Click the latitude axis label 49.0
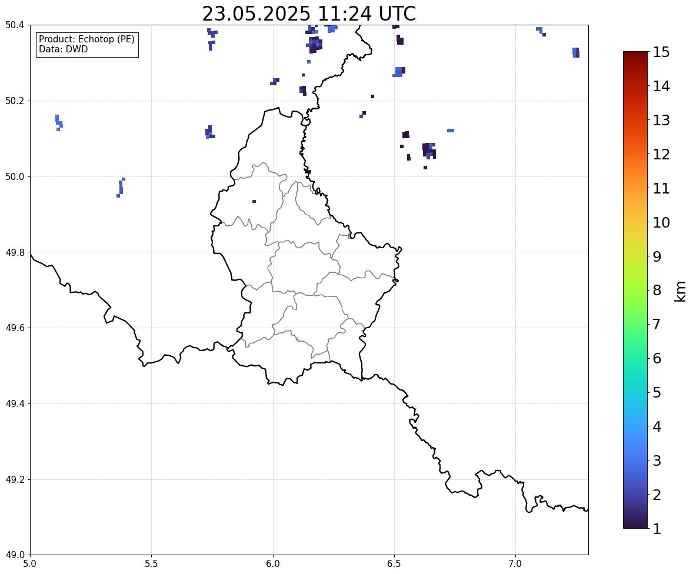 pos(15,555)
